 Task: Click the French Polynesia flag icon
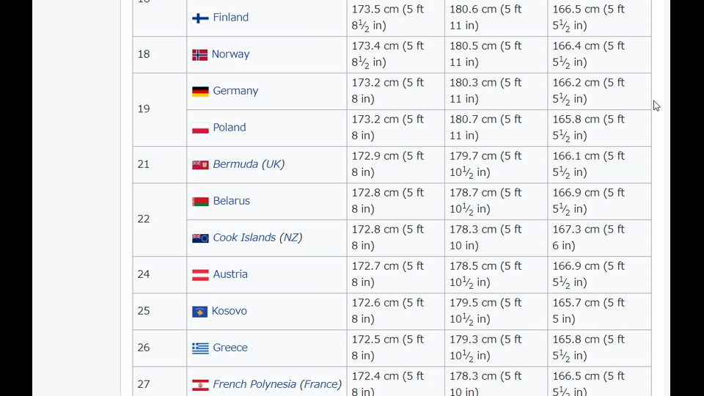point(200,385)
